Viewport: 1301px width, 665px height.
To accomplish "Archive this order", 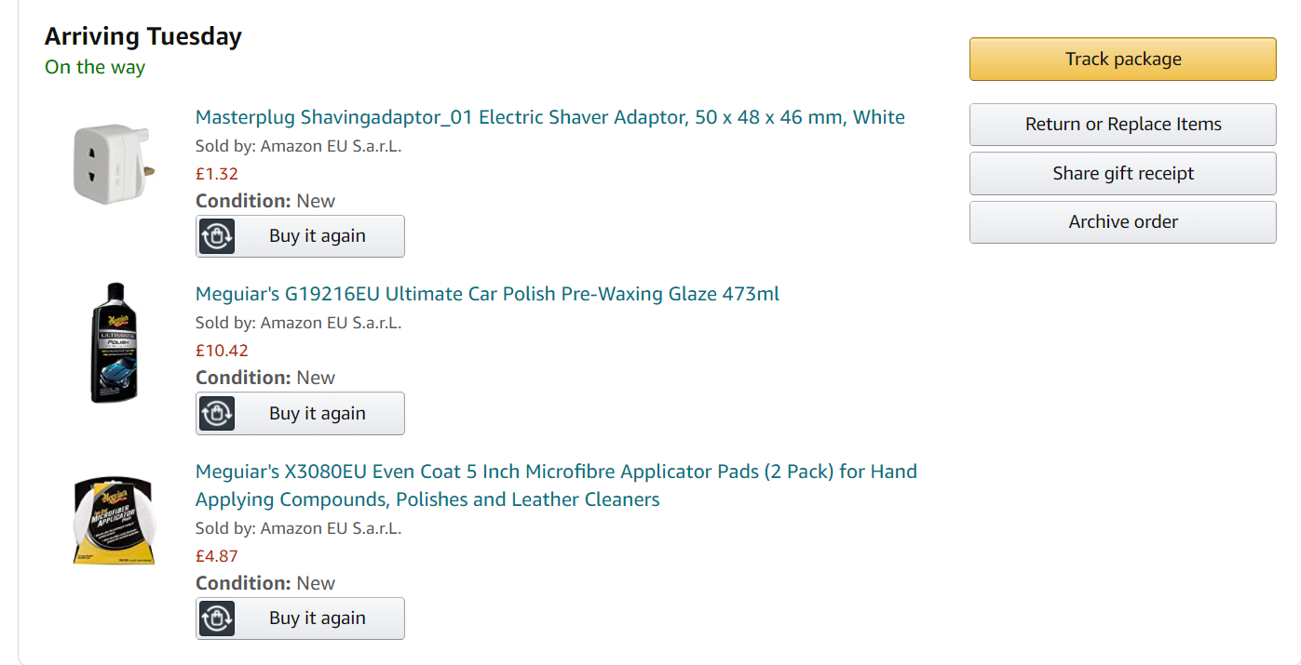I will point(1122,222).
